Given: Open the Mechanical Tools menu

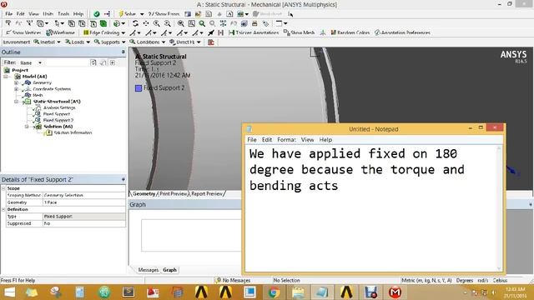Looking at the screenshot, I should (x=63, y=14).
